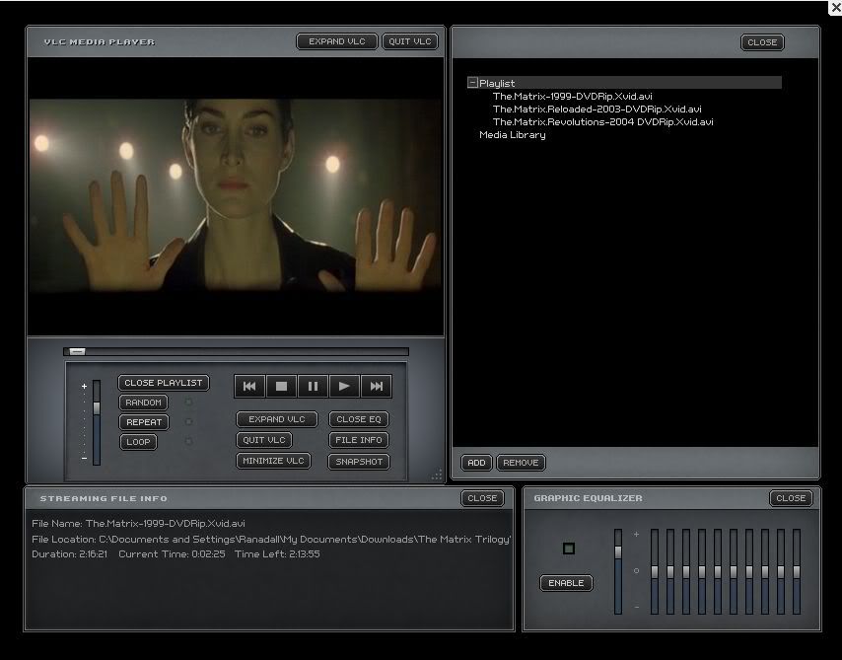Click Add button below playlist
The width and height of the screenshot is (842, 660).
476,463
